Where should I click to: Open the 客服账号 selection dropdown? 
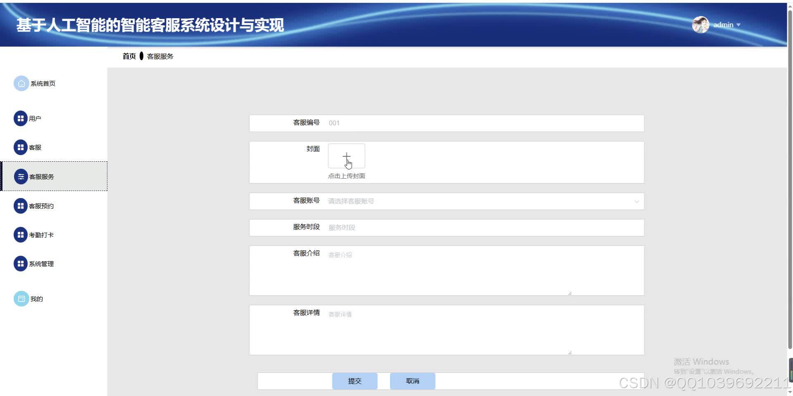pos(454,201)
